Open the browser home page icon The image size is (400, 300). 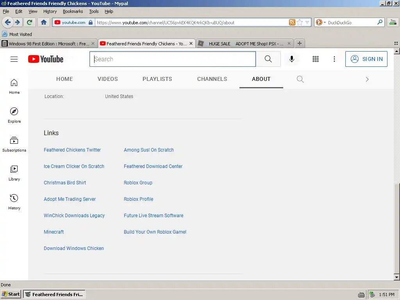tap(44, 22)
